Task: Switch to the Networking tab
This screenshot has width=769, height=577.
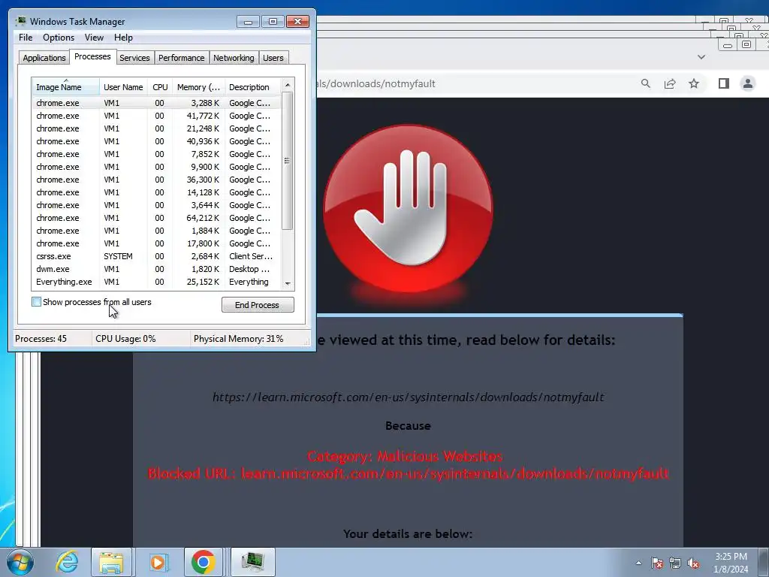Action: 234,57
